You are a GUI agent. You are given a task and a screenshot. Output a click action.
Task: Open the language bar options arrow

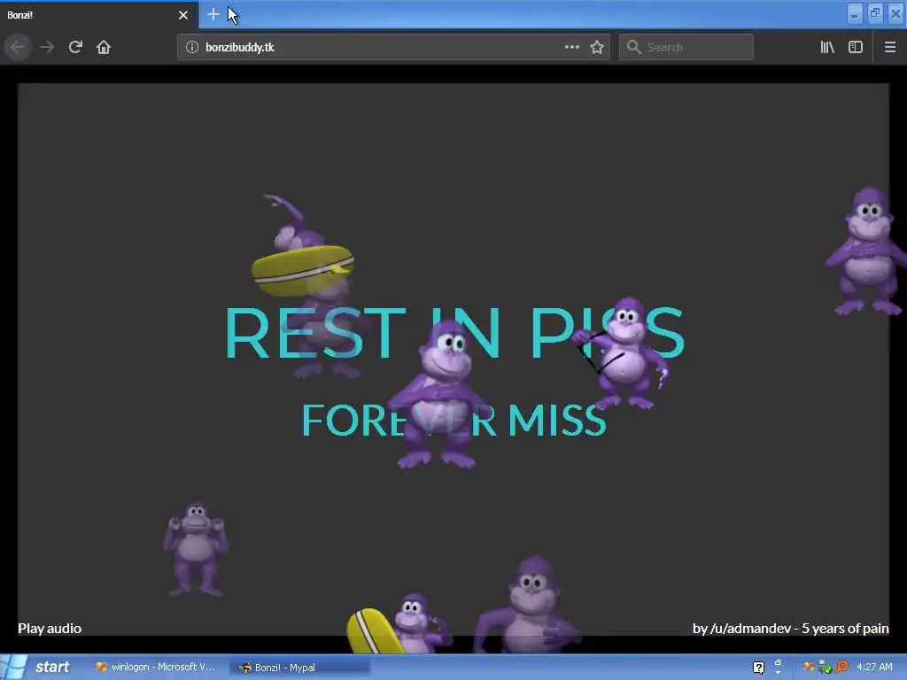[x=778, y=673]
